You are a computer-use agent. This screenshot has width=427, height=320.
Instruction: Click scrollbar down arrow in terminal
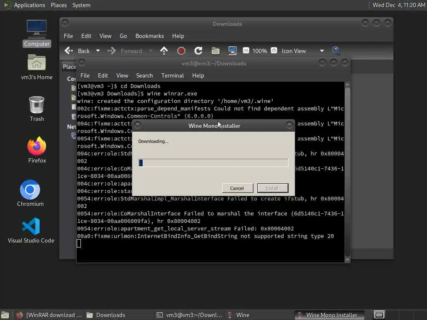pos(347,260)
